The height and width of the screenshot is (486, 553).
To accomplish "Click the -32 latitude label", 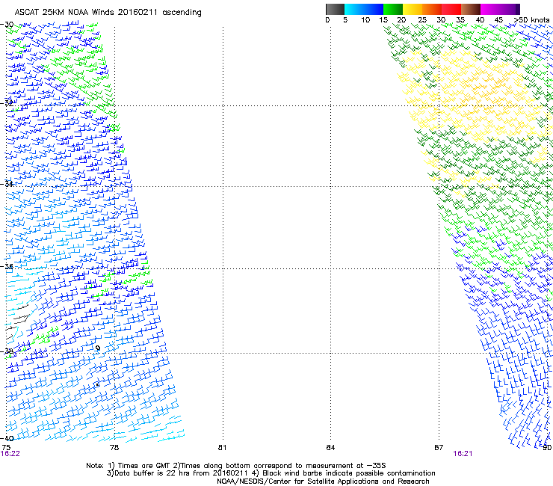I will [x=7, y=103].
